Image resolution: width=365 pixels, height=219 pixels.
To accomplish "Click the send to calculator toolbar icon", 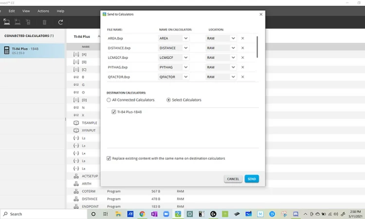I will [x=28, y=22].
